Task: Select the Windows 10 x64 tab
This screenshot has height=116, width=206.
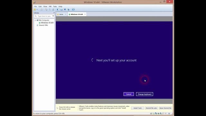Action: 77,14
